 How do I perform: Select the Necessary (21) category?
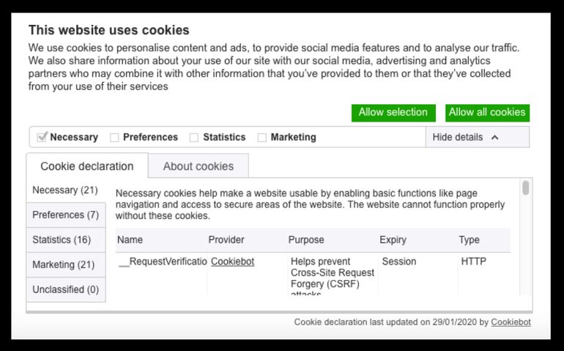[x=65, y=191]
